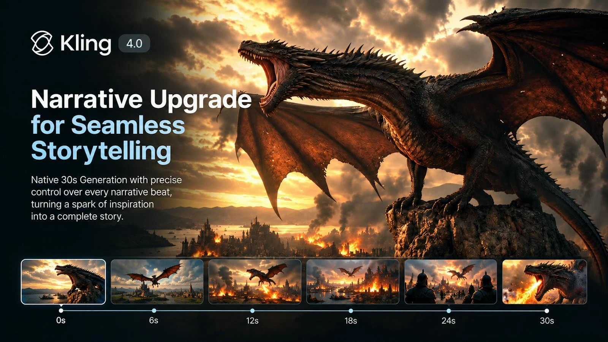Click "control over every narrative beat," line
The height and width of the screenshot is (342, 608).
click(x=101, y=192)
